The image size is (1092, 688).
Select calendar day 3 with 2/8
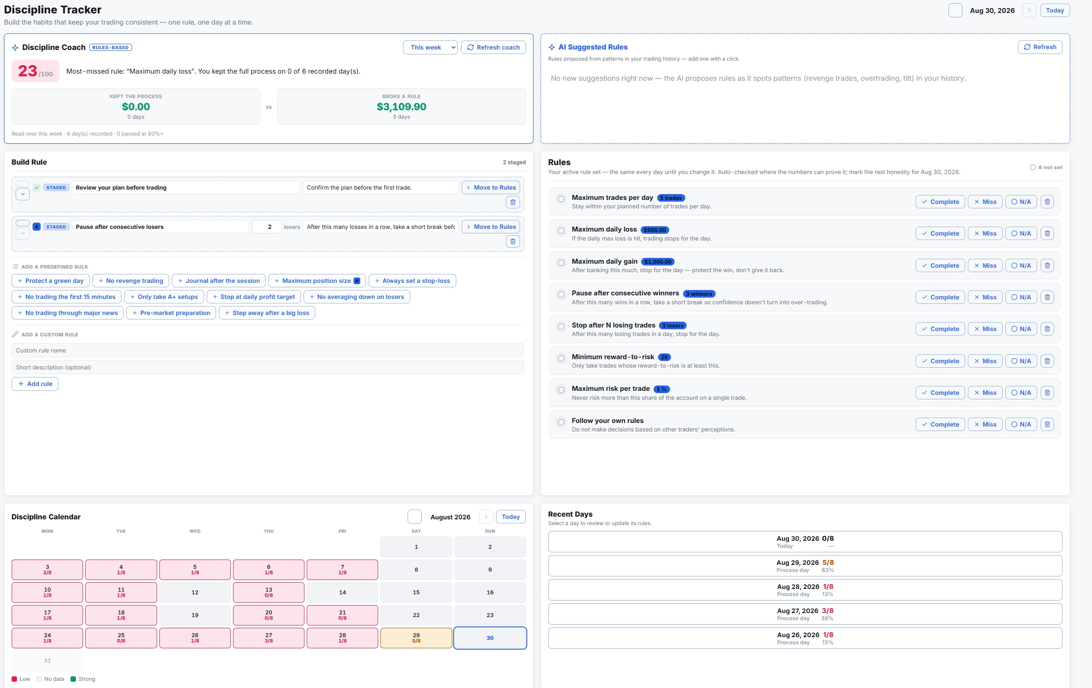[x=47, y=570]
